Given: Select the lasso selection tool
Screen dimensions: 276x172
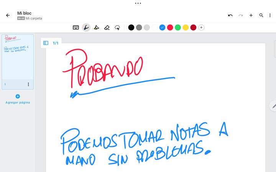Looking at the screenshot, I should click(117, 28).
